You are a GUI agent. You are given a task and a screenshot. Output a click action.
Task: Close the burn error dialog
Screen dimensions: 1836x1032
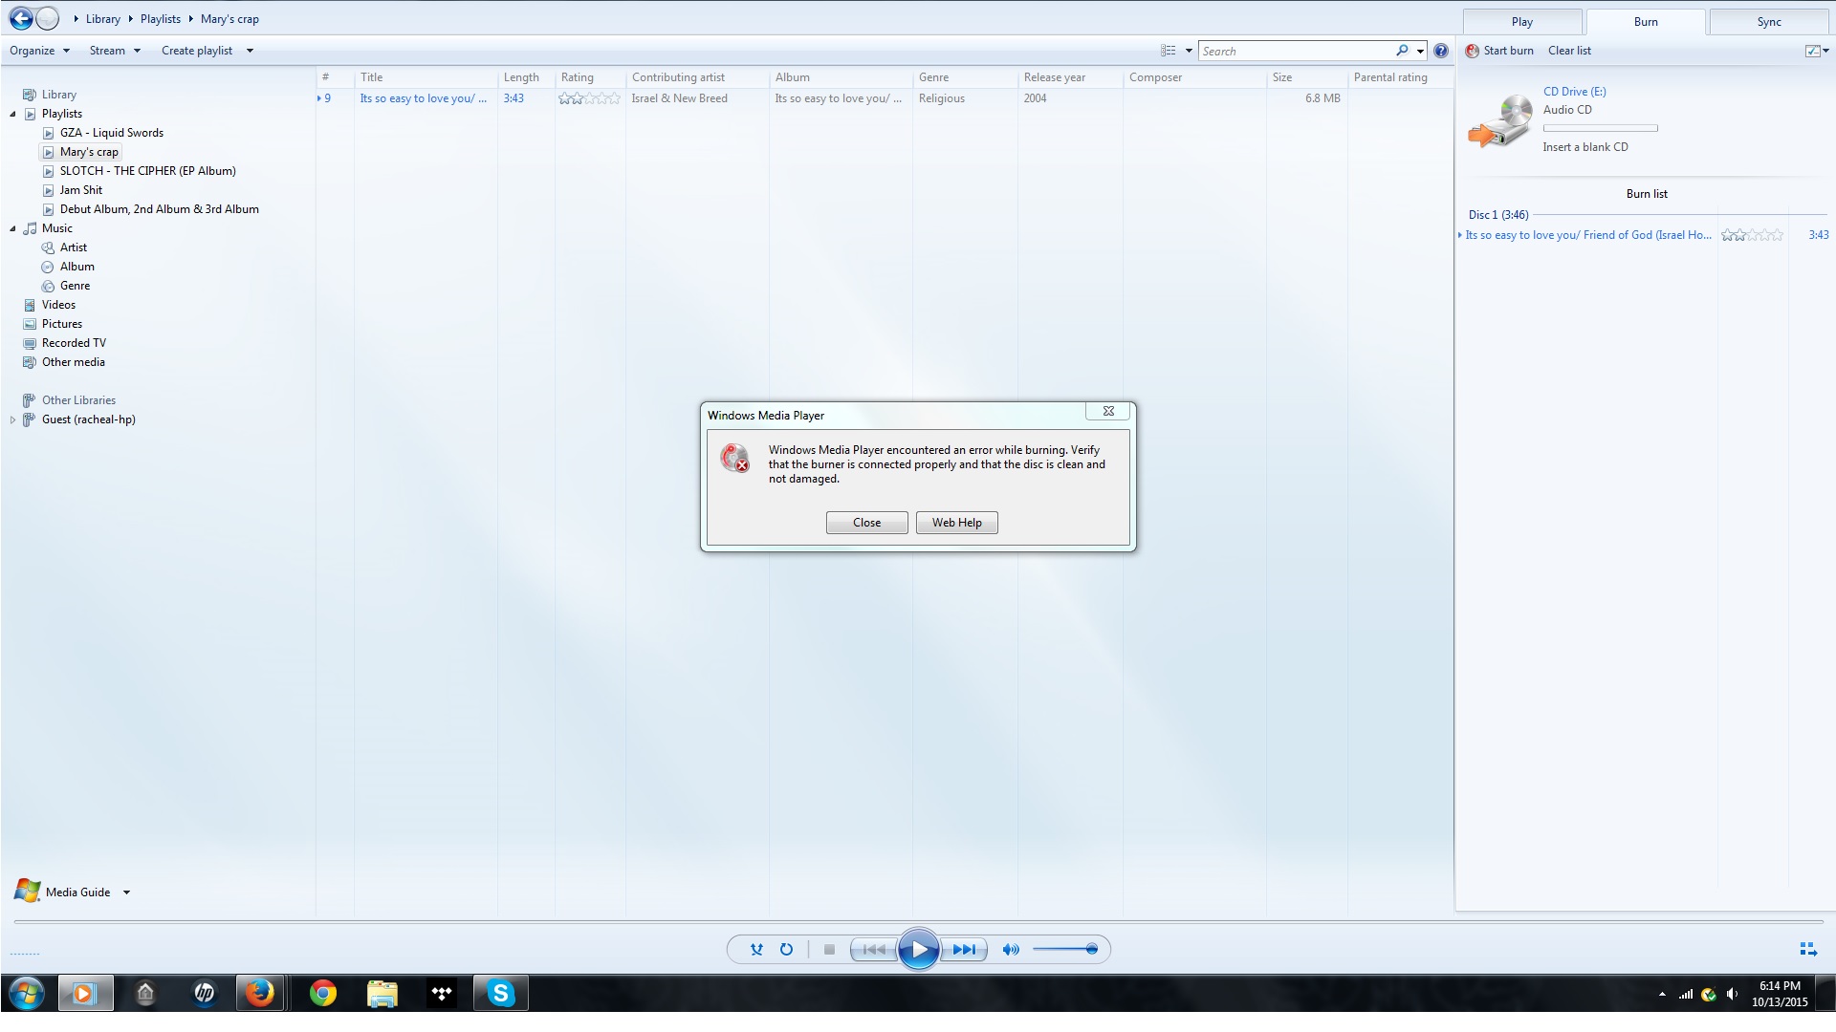coord(866,523)
